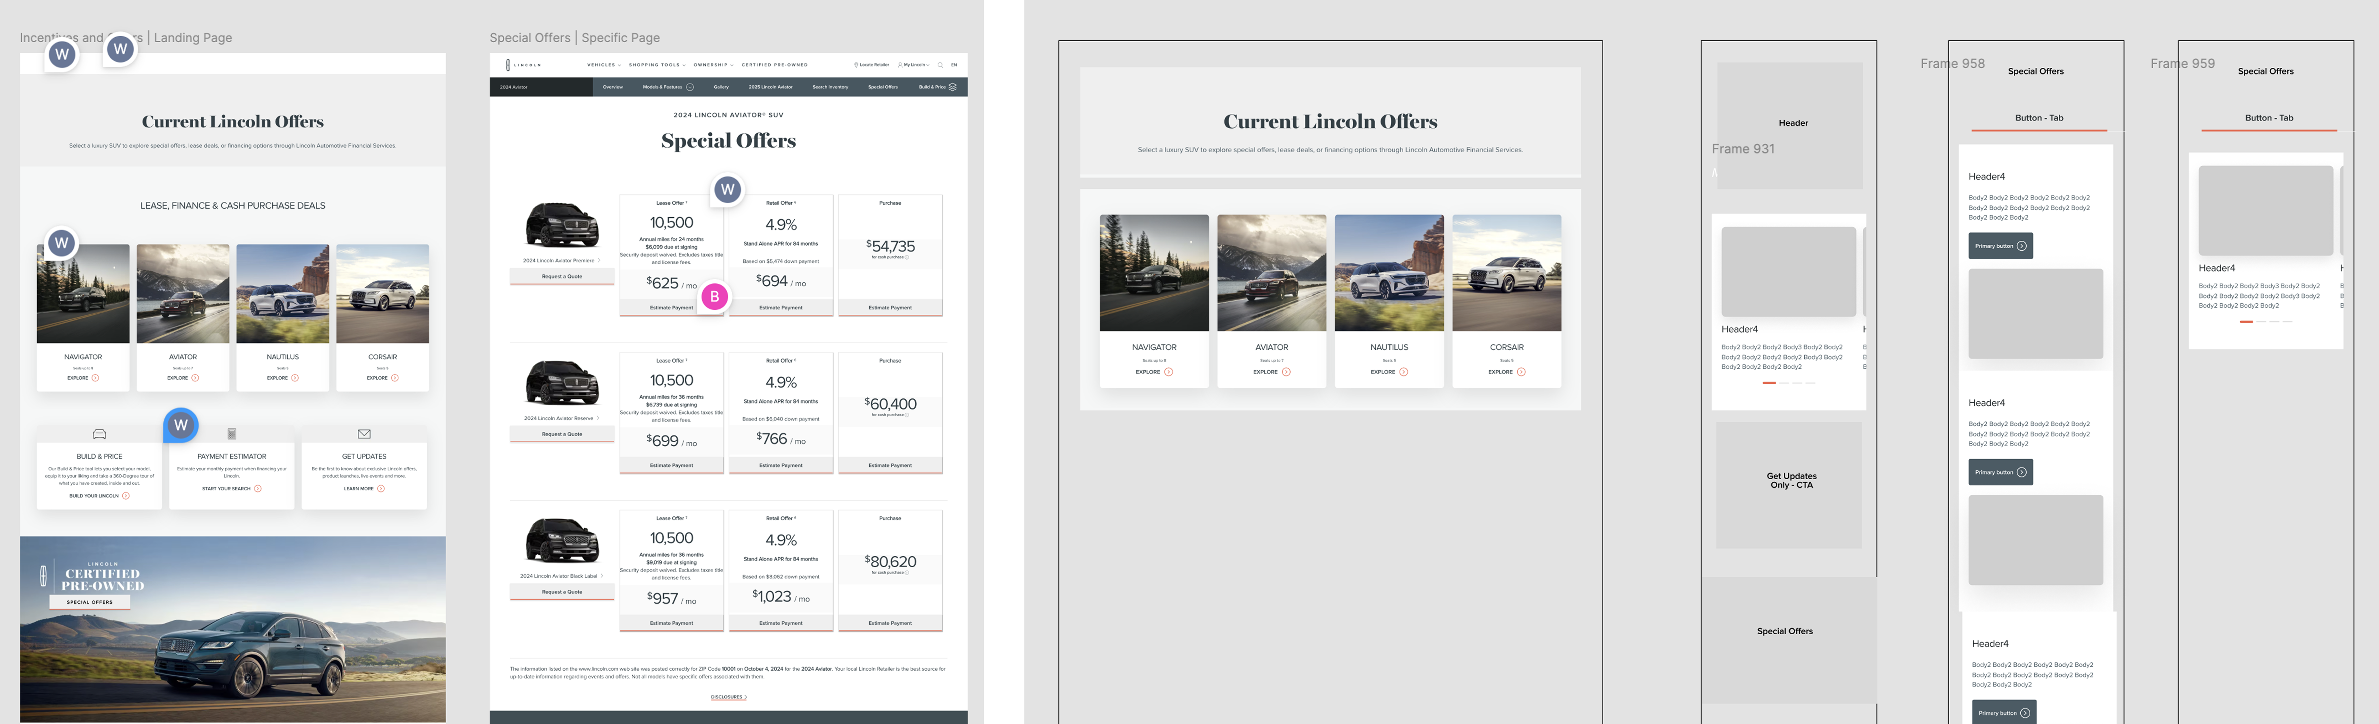2379x724 pixels.
Task: Click the Build & Price layers icon
Action: [953, 87]
